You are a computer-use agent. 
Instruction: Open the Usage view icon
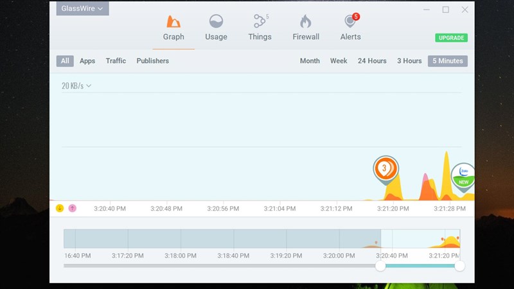216,21
